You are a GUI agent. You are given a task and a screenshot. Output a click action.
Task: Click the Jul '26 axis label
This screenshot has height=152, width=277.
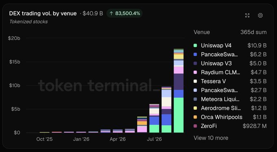[x=154, y=139]
